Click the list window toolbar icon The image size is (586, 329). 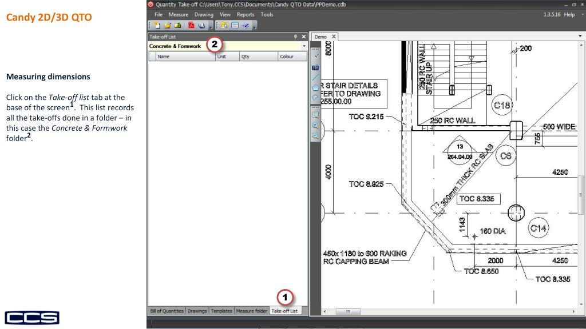coord(235,25)
